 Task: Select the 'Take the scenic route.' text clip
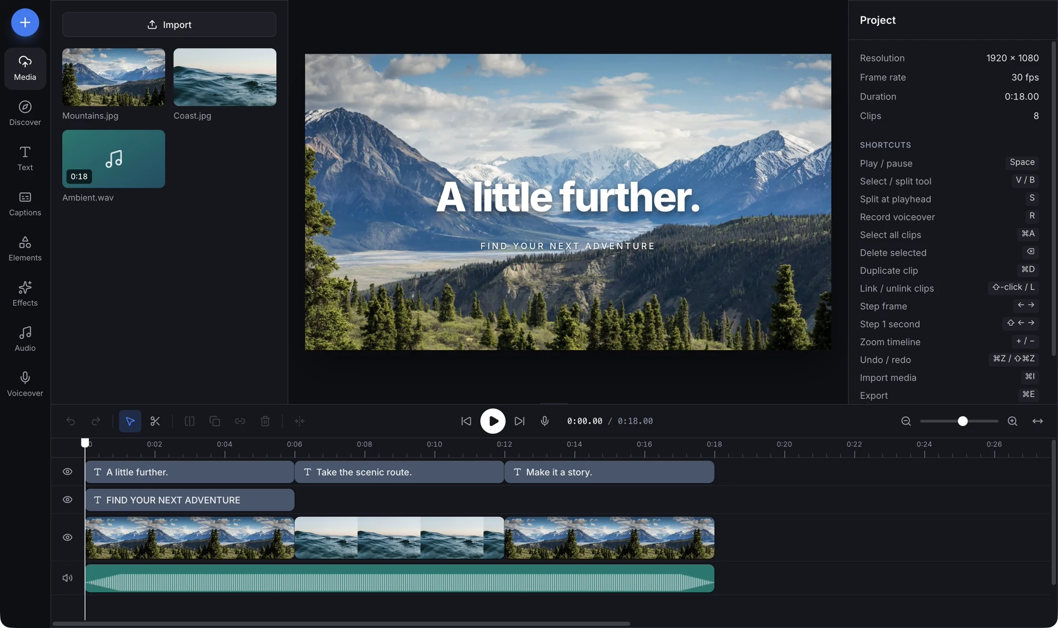tap(399, 472)
